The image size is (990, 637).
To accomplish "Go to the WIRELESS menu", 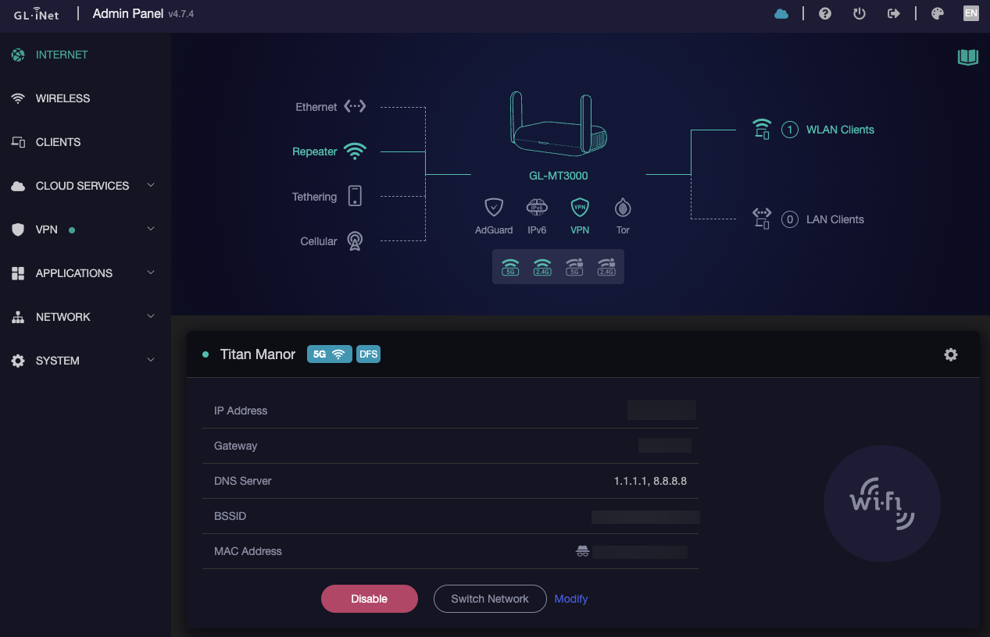I will tap(85, 98).
